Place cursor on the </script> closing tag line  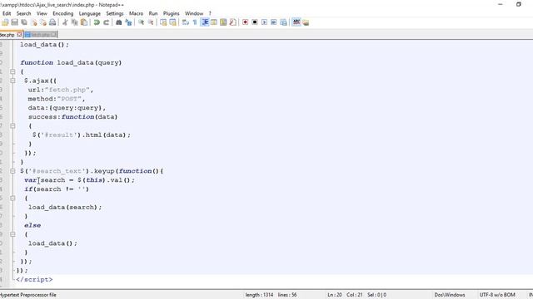point(34,280)
